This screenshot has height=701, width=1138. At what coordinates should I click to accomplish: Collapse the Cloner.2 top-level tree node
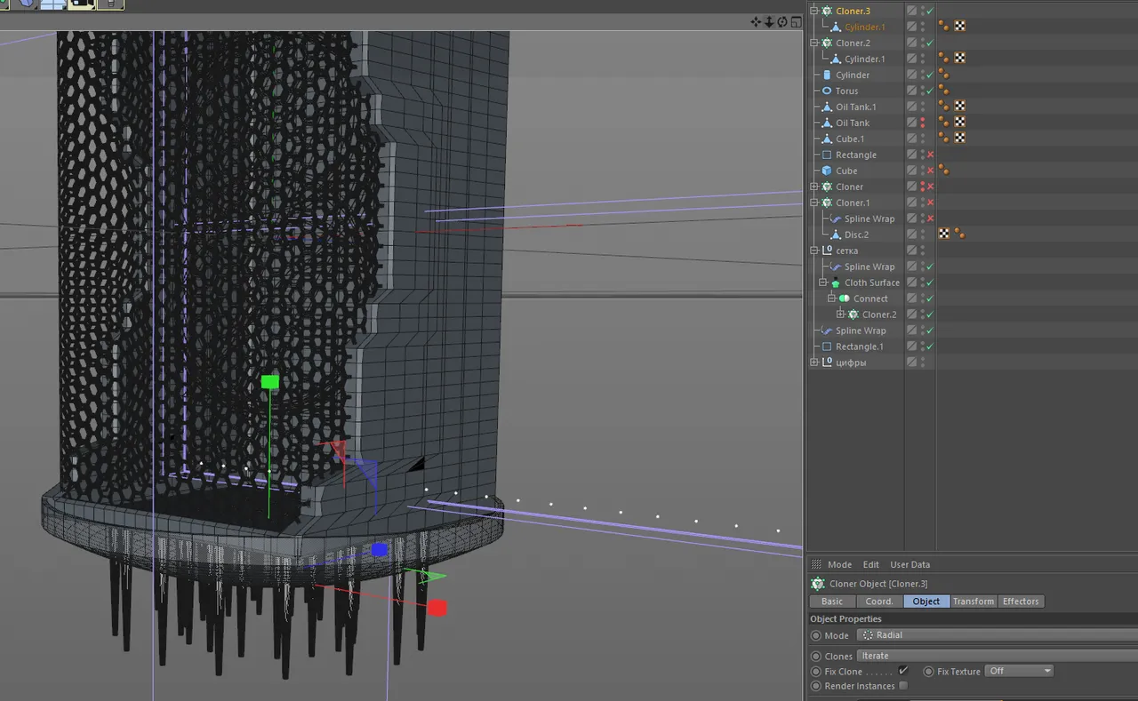pos(814,43)
